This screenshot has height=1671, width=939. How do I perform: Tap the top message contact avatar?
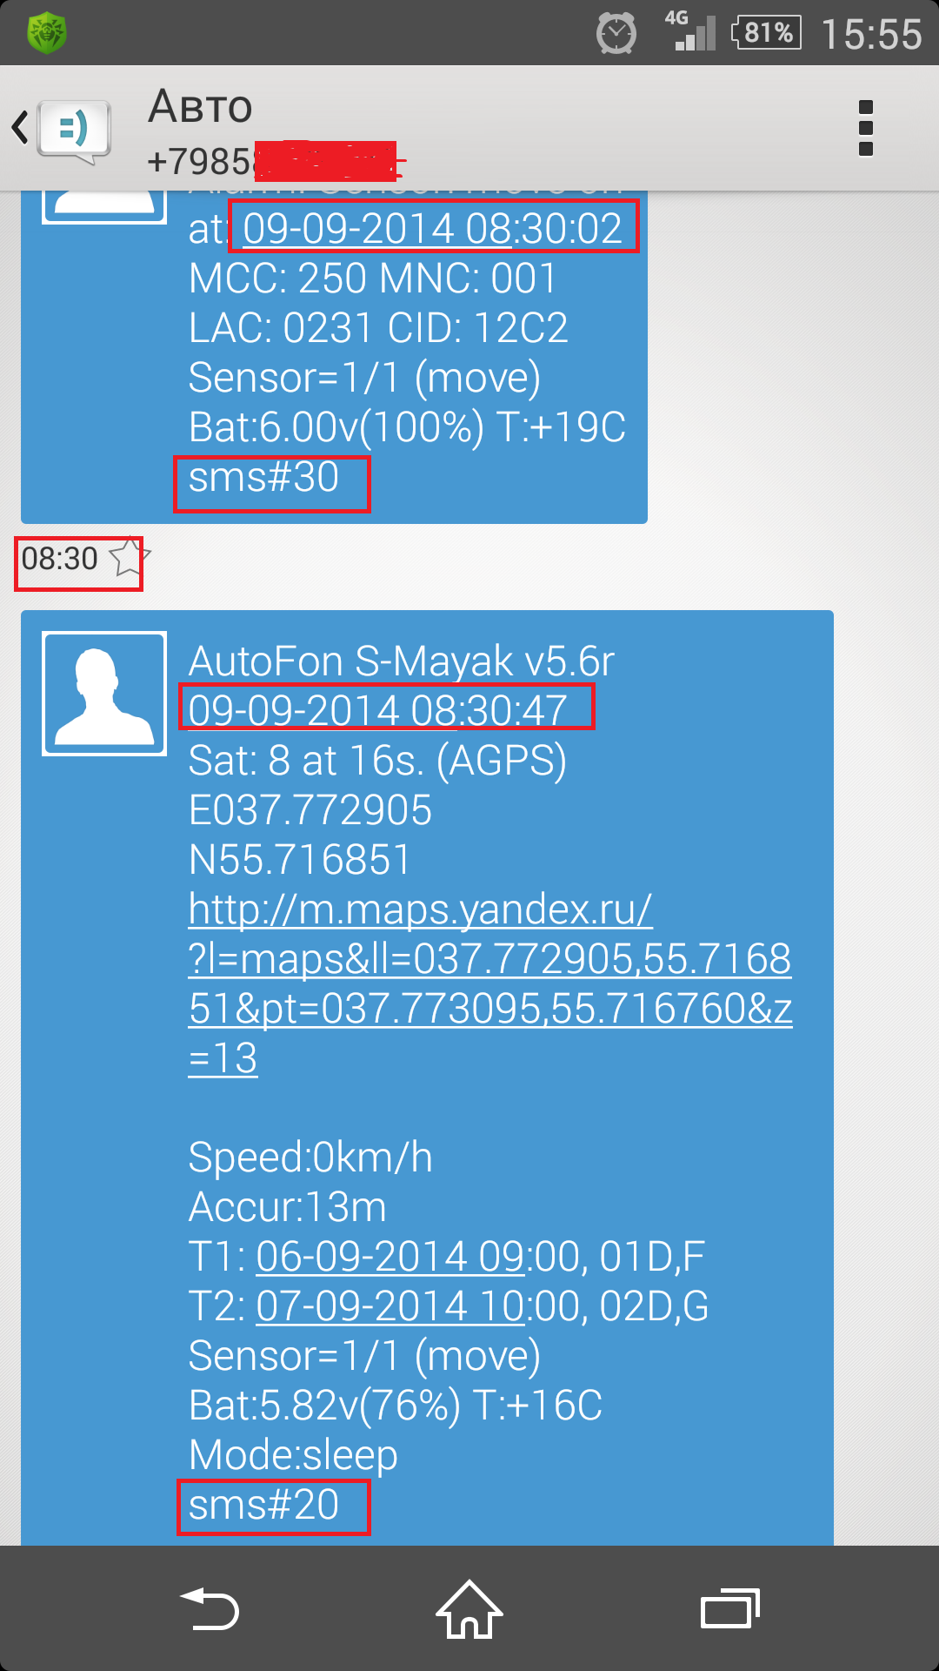coord(104,207)
